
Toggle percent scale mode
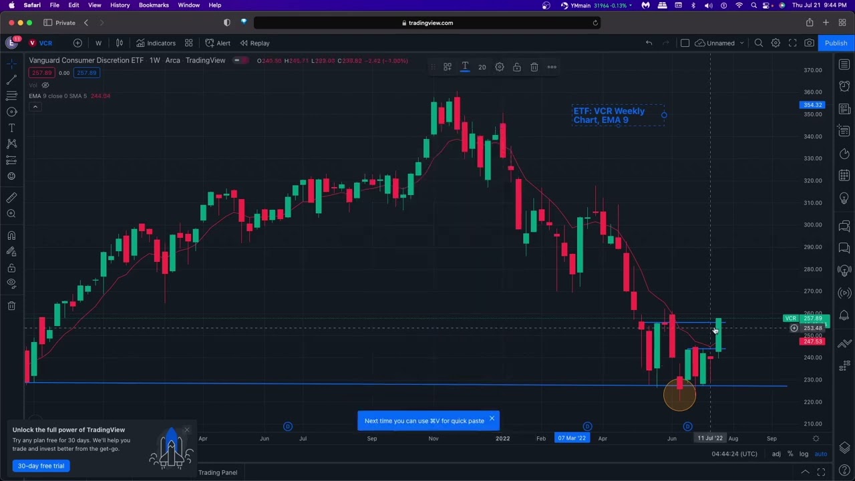click(x=790, y=454)
